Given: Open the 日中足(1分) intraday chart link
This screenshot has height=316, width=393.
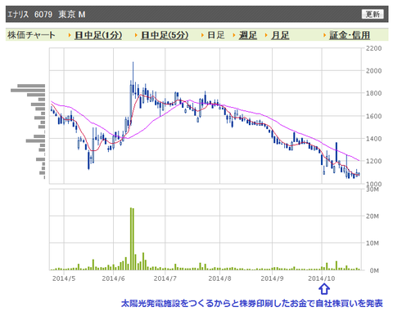Looking at the screenshot, I should (x=98, y=35).
